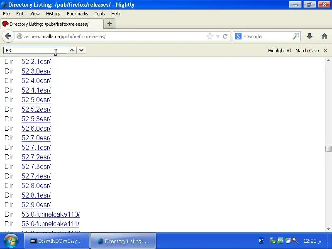Open the 52.4.1esr/ directory link
This screenshot has width=332, height=249.
pos(36,90)
